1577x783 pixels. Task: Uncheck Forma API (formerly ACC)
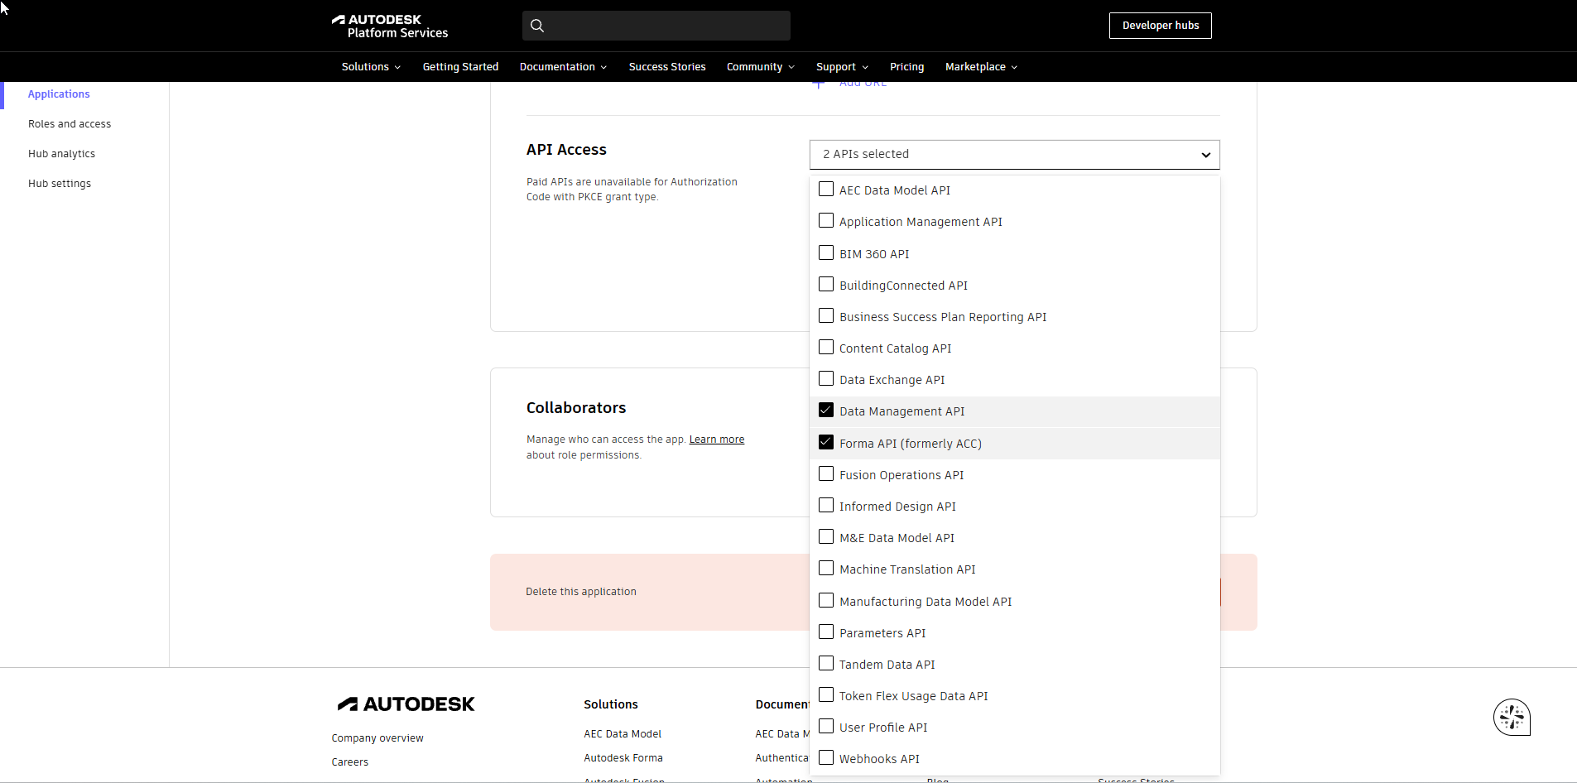826,443
